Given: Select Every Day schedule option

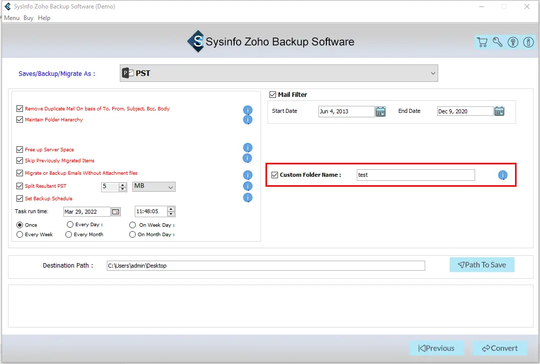Looking at the screenshot, I should tap(70, 224).
